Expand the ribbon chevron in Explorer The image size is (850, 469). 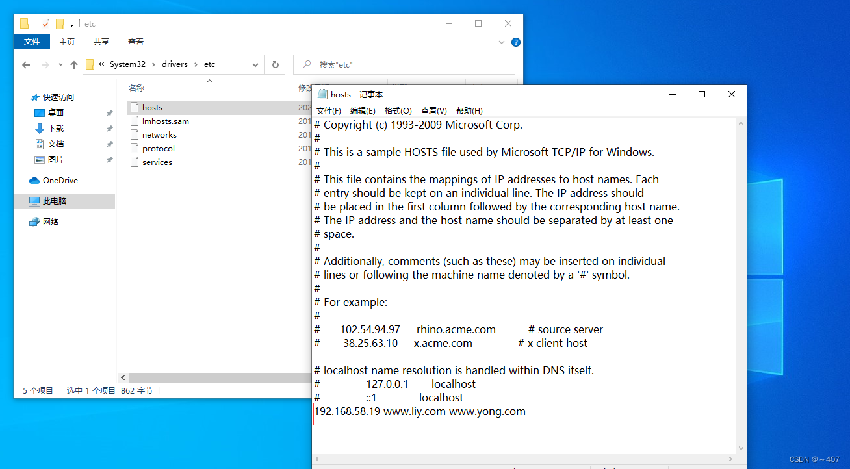502,42
